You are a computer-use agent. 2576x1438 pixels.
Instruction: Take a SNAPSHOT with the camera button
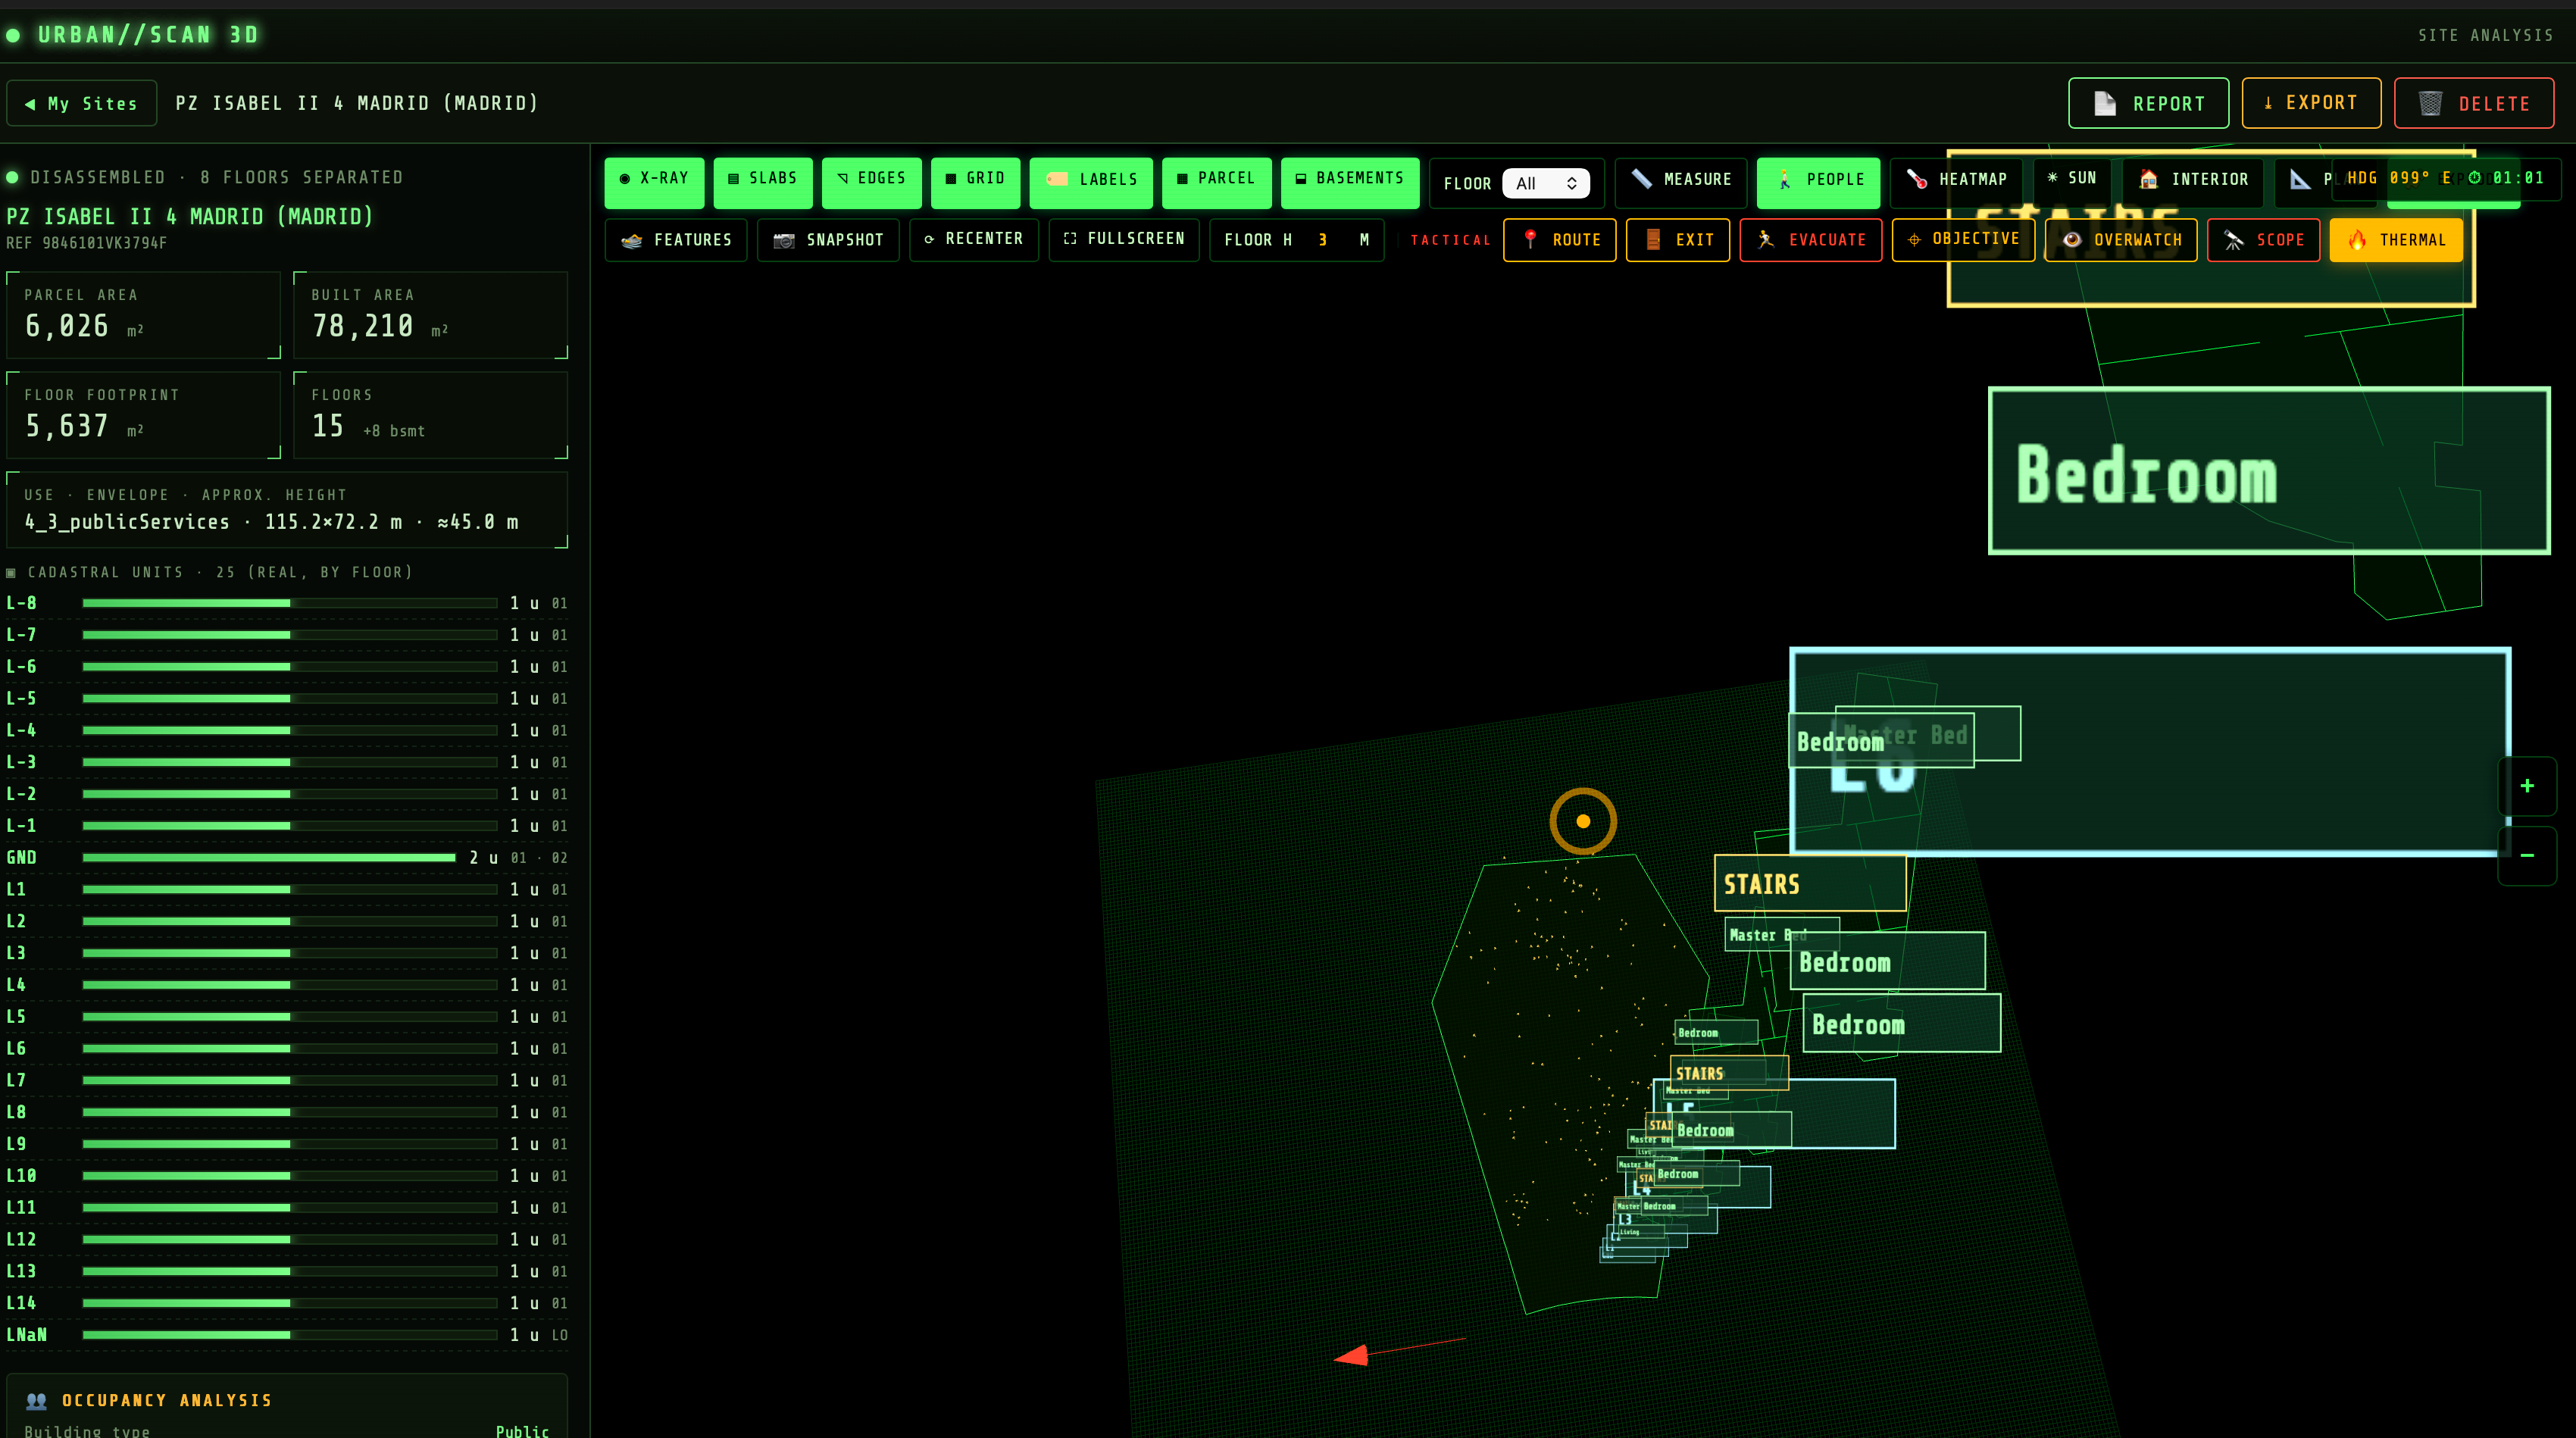tap(828, 240)
